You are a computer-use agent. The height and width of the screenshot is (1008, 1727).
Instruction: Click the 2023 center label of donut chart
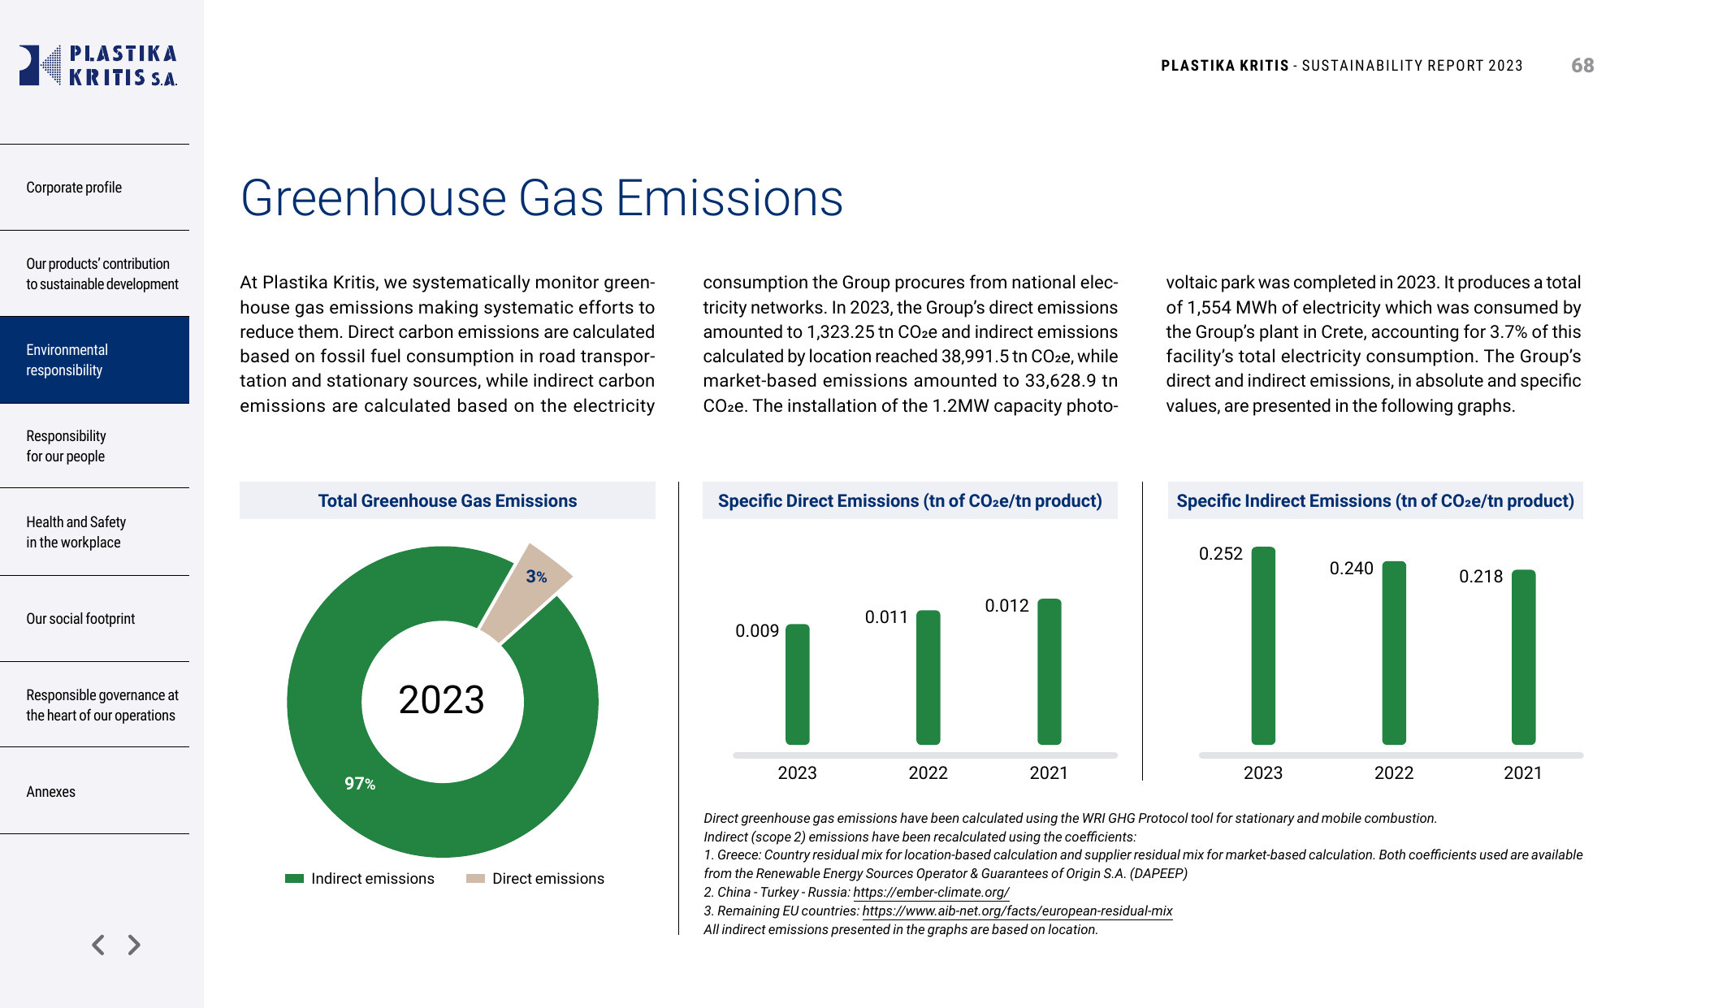[x=441, y=699]
